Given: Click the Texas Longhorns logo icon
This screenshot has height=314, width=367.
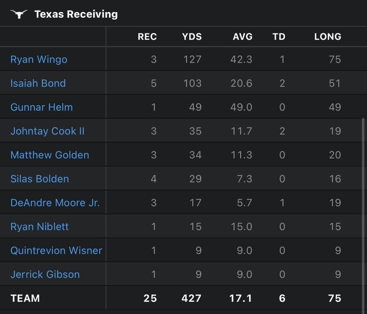Looking at the screenshot, I should pyautogui.click(x=19, y=14).
